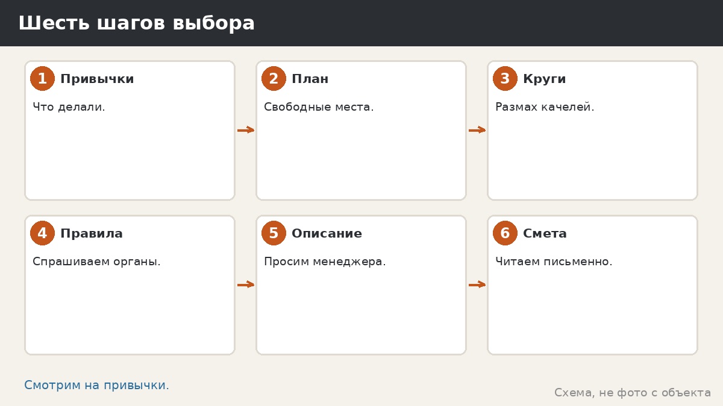Click the Круги card heading

point(545,79)
